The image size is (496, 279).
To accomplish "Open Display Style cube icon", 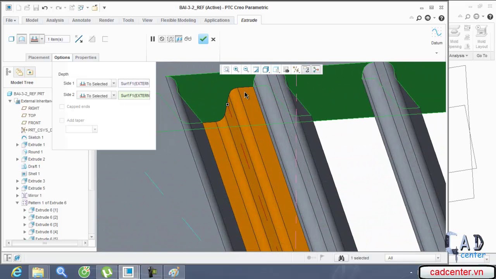I will click(266, 70).
